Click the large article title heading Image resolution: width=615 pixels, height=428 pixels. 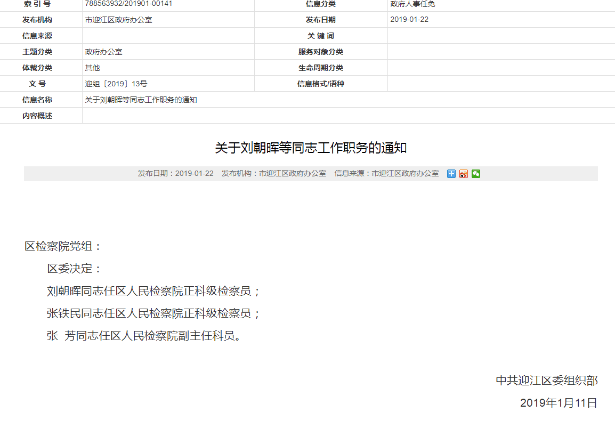click(311, 148)
